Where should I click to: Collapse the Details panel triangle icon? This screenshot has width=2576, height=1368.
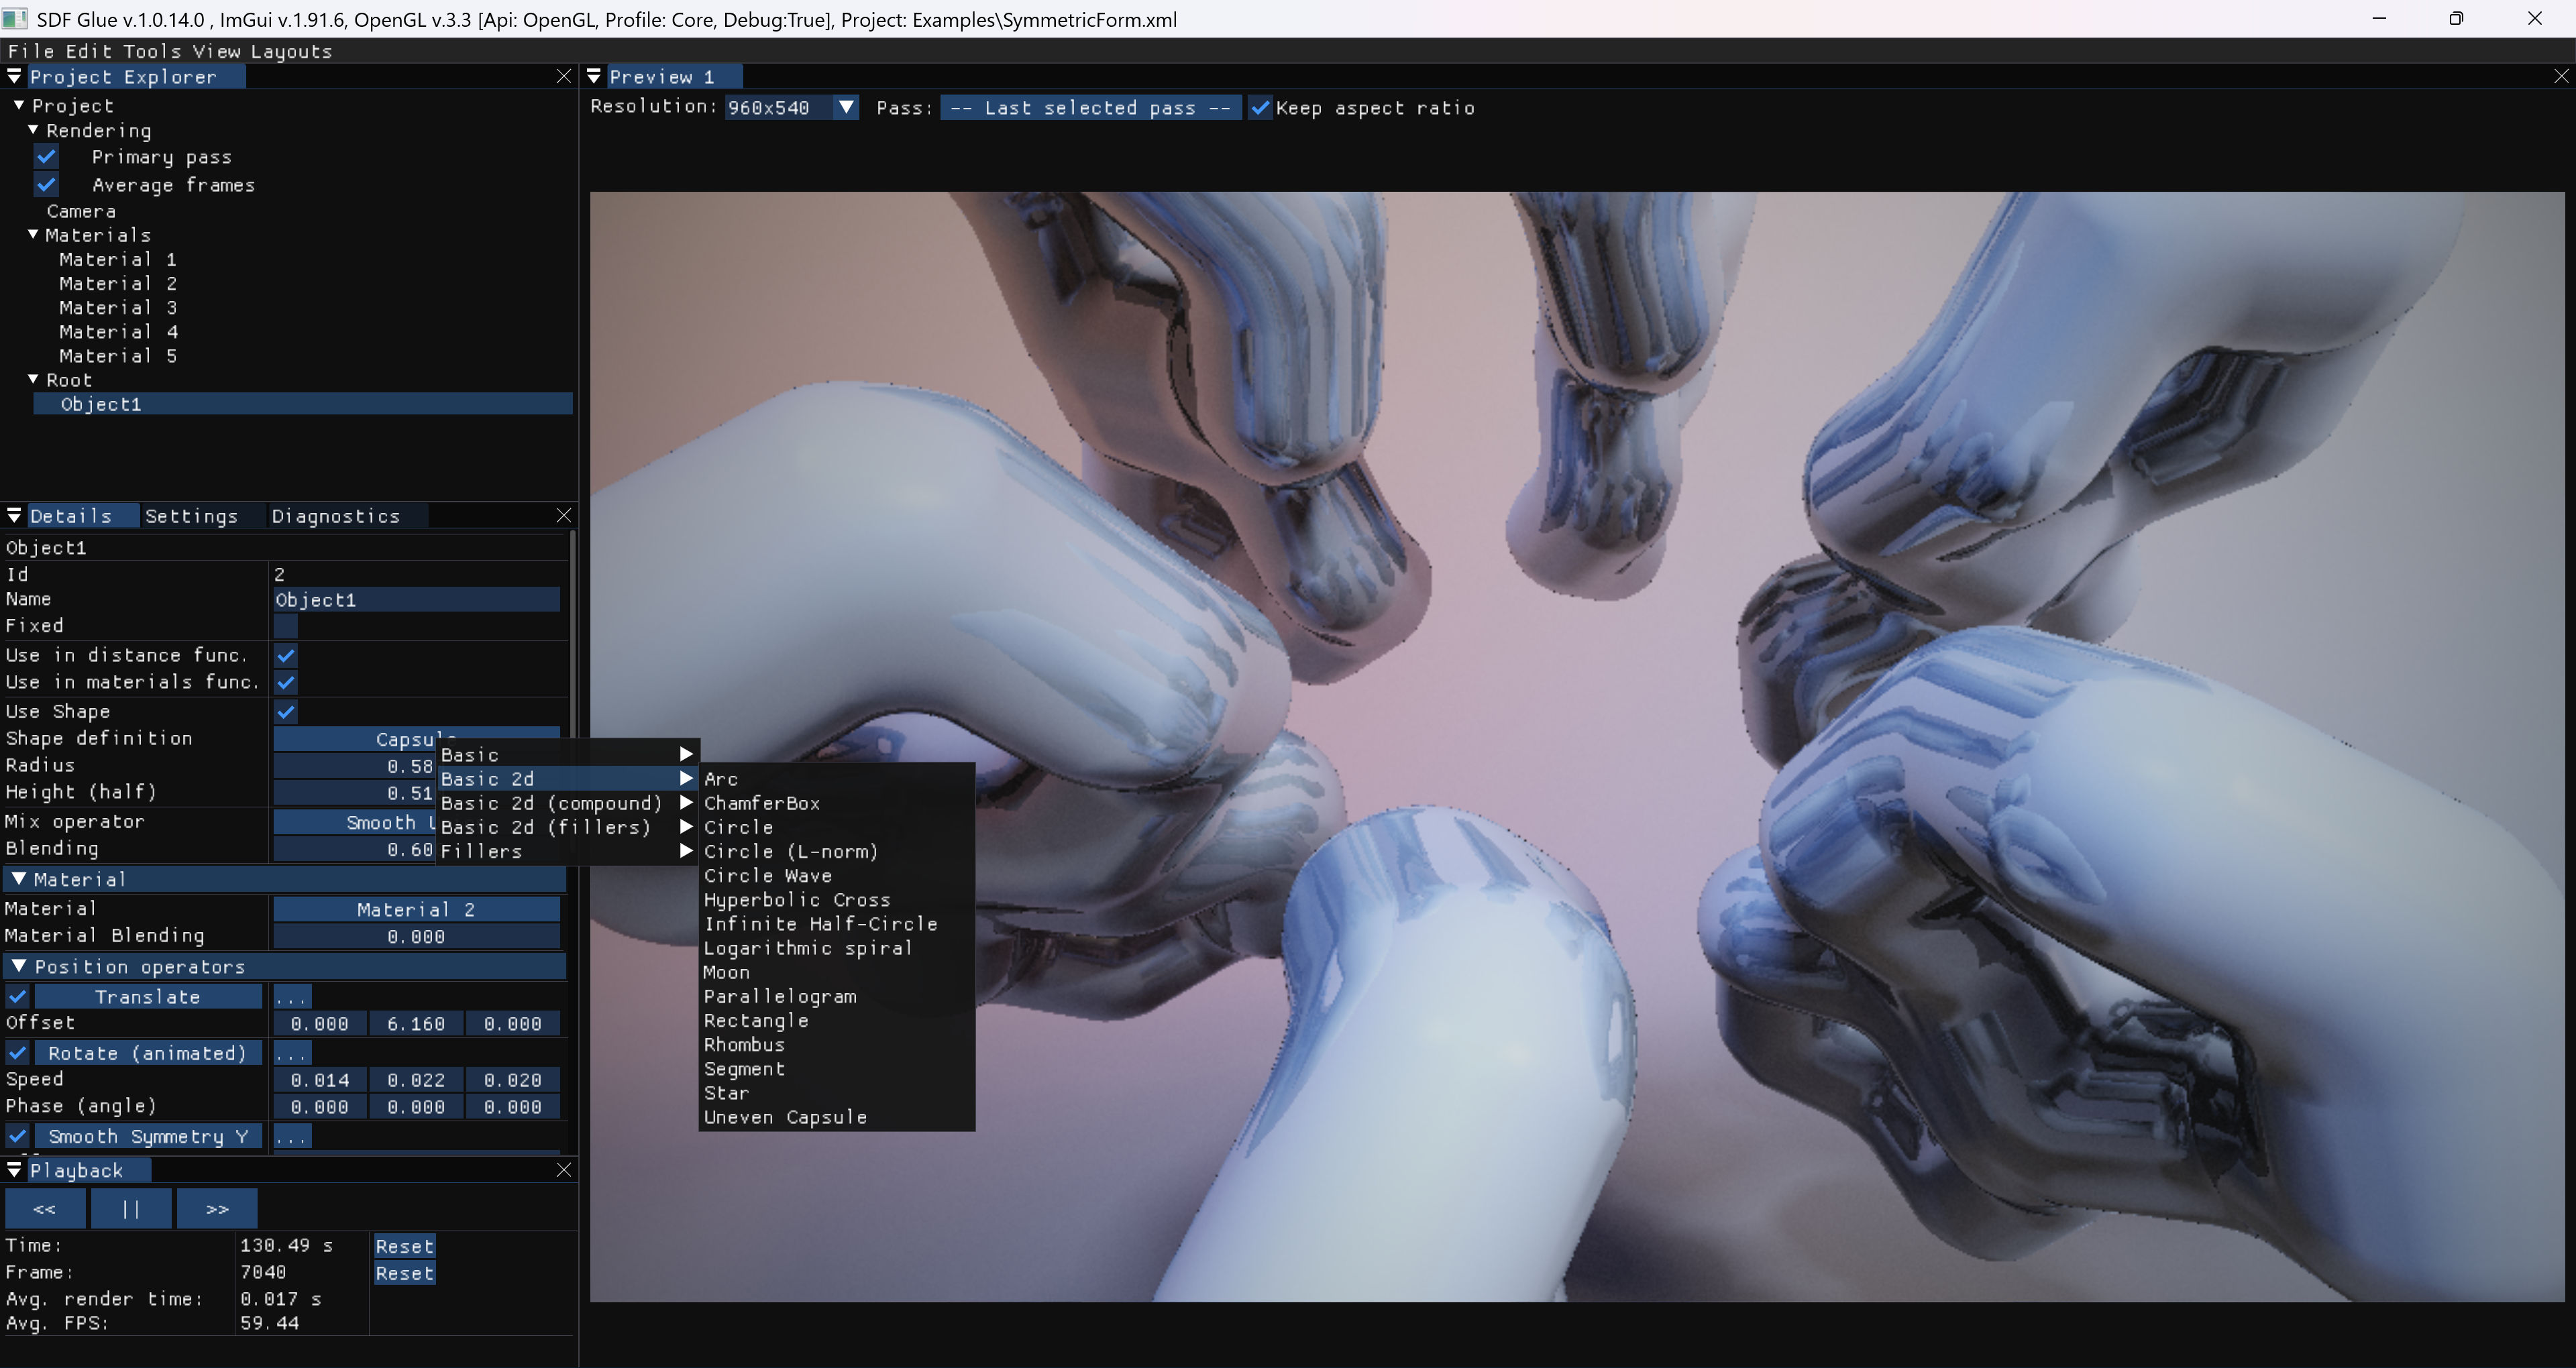[14, 515]
